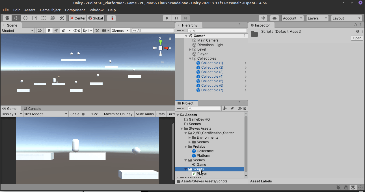This screenshot has width=365, height=192.
Task: Collapse the Collectibles group in the Hierarchy
Action: [190, 58]
